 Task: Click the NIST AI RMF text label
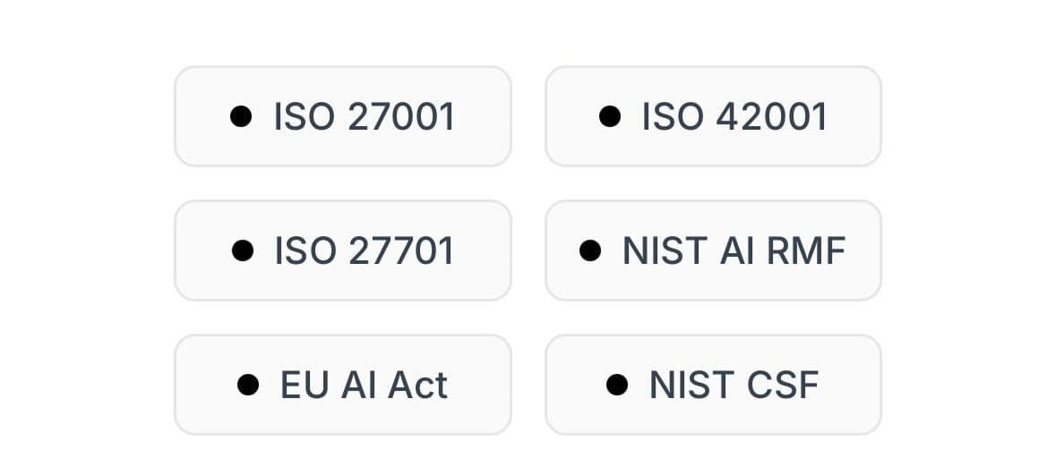(x=734, y=250)
